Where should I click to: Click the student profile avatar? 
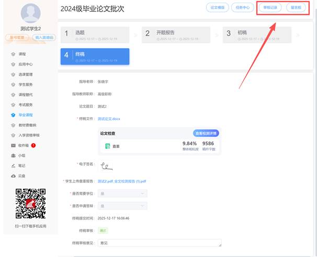click(30, 12)
